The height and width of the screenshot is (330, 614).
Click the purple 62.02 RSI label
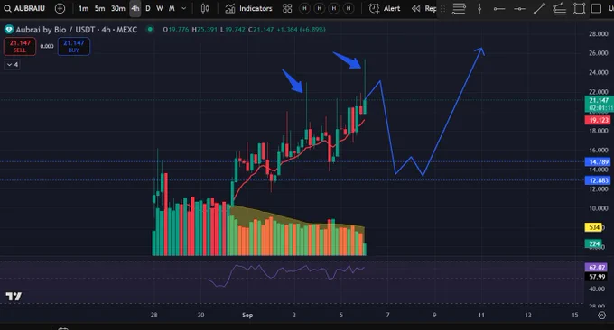596,268
